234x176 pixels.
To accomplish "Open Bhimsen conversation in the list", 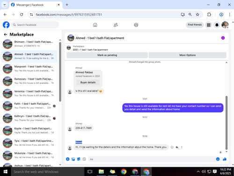I will [x=29, y=44].
